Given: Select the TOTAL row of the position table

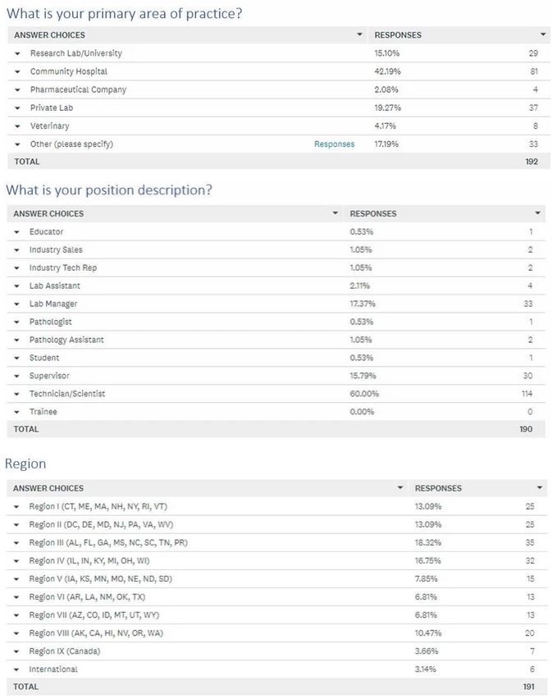Looking at the screenshot, I should [276, 429].
